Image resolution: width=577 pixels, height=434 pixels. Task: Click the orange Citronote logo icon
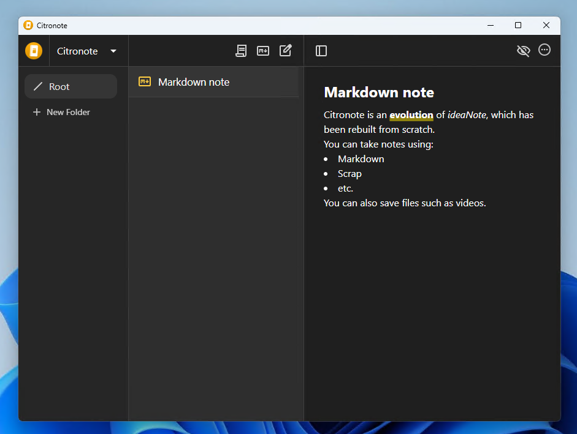34,51
